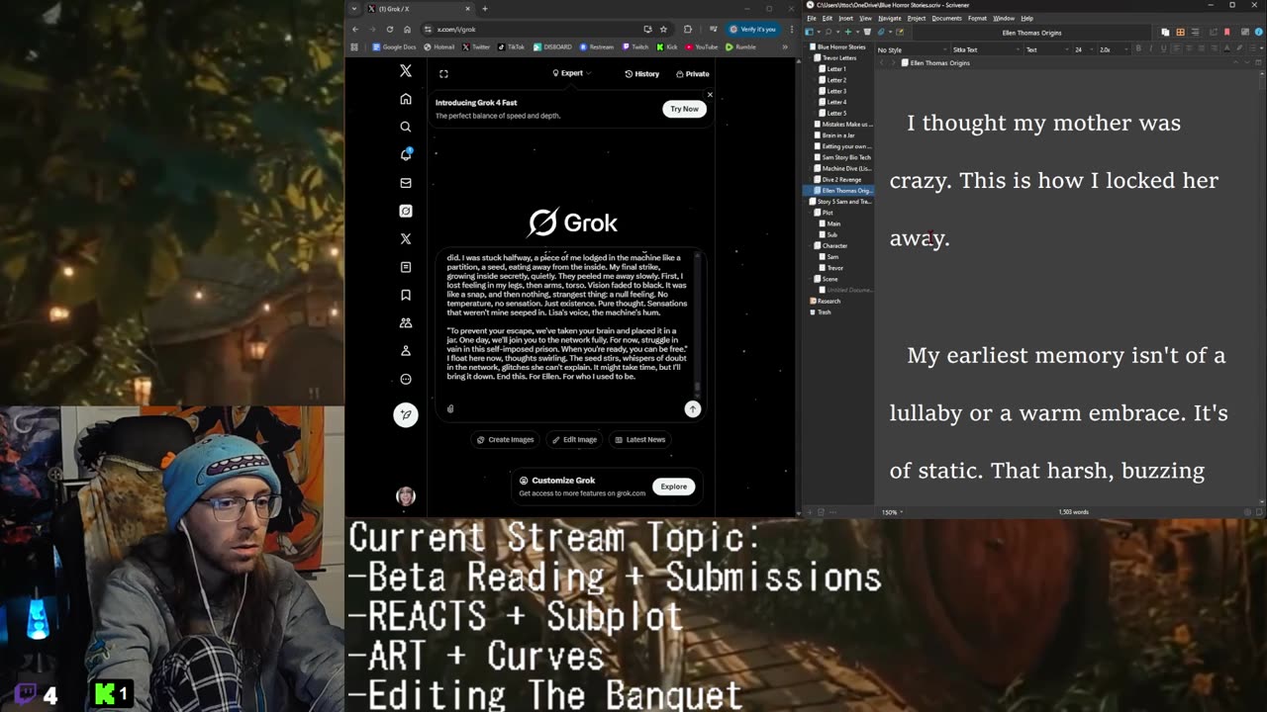Open Explore search icon in X sidebar
Screen dimensions: 1267x712
(406, 127)
